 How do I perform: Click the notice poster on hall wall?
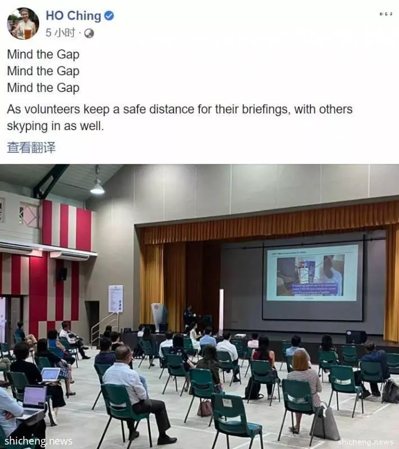116,299
